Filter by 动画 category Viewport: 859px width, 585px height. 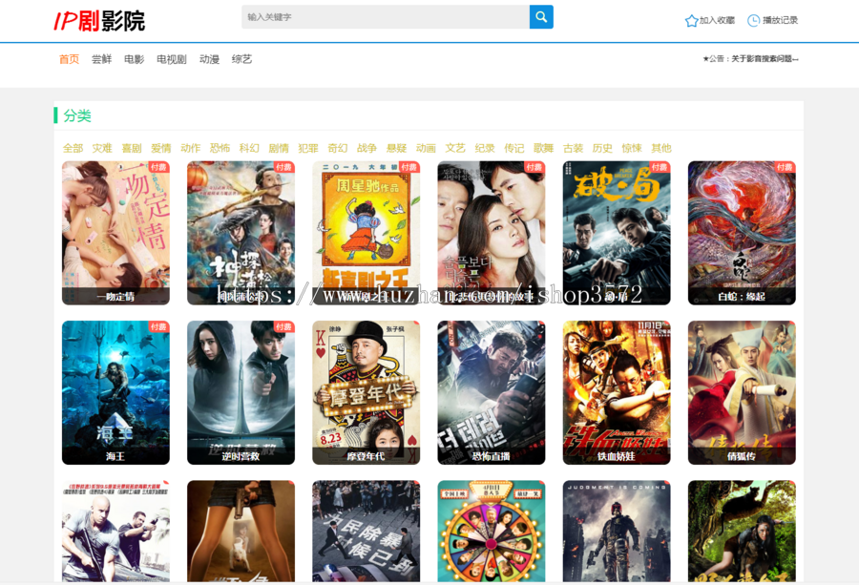click(426, 148)
